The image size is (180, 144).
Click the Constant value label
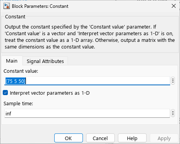point(21,71)
